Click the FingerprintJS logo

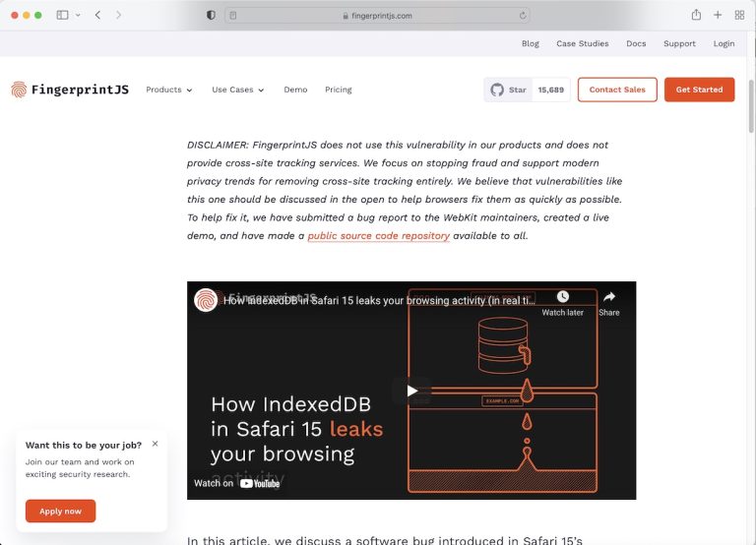pos(70,90)
